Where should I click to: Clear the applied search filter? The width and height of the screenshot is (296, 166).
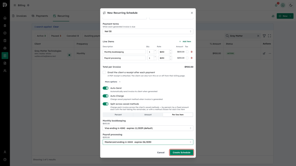(56, 27)
